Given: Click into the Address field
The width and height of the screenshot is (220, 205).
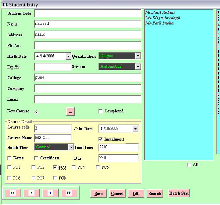Looking at the screenshot, I should (88, 35).
